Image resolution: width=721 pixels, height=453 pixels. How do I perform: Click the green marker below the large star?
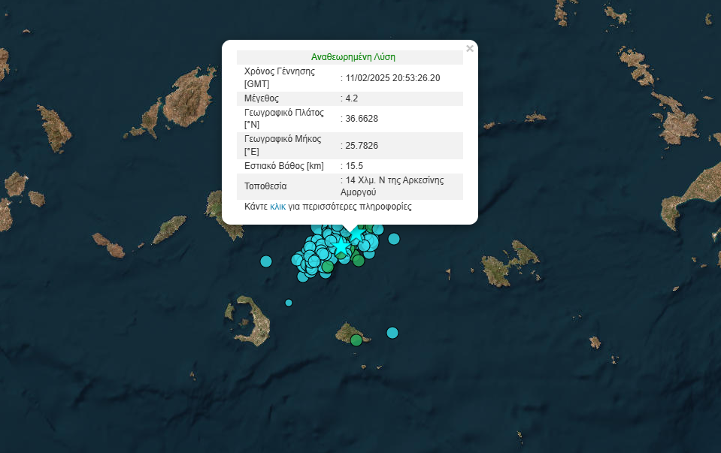pyautogui.click(x=359, y=261)
